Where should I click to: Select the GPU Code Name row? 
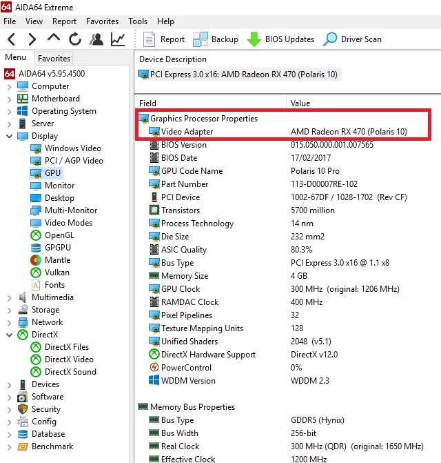click(x=288, y=171)
